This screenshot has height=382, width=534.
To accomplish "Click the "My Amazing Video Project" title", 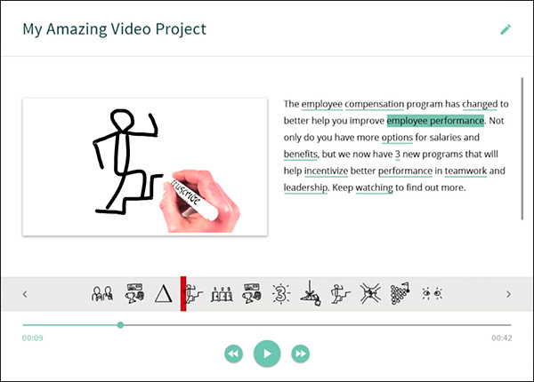I will click(x=115, y=29).
